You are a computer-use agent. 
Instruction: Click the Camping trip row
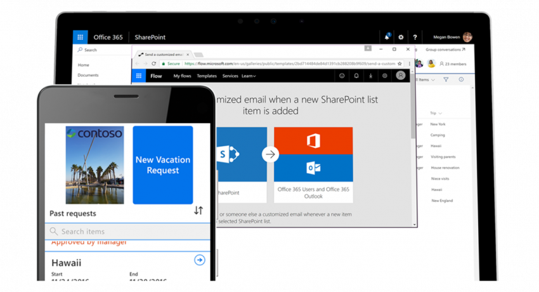coord(438,135)
